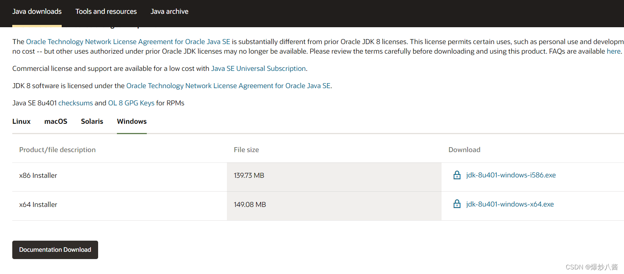Click the File size column header
The width and height of the screenshot is (624, 274).
[246, 150]
